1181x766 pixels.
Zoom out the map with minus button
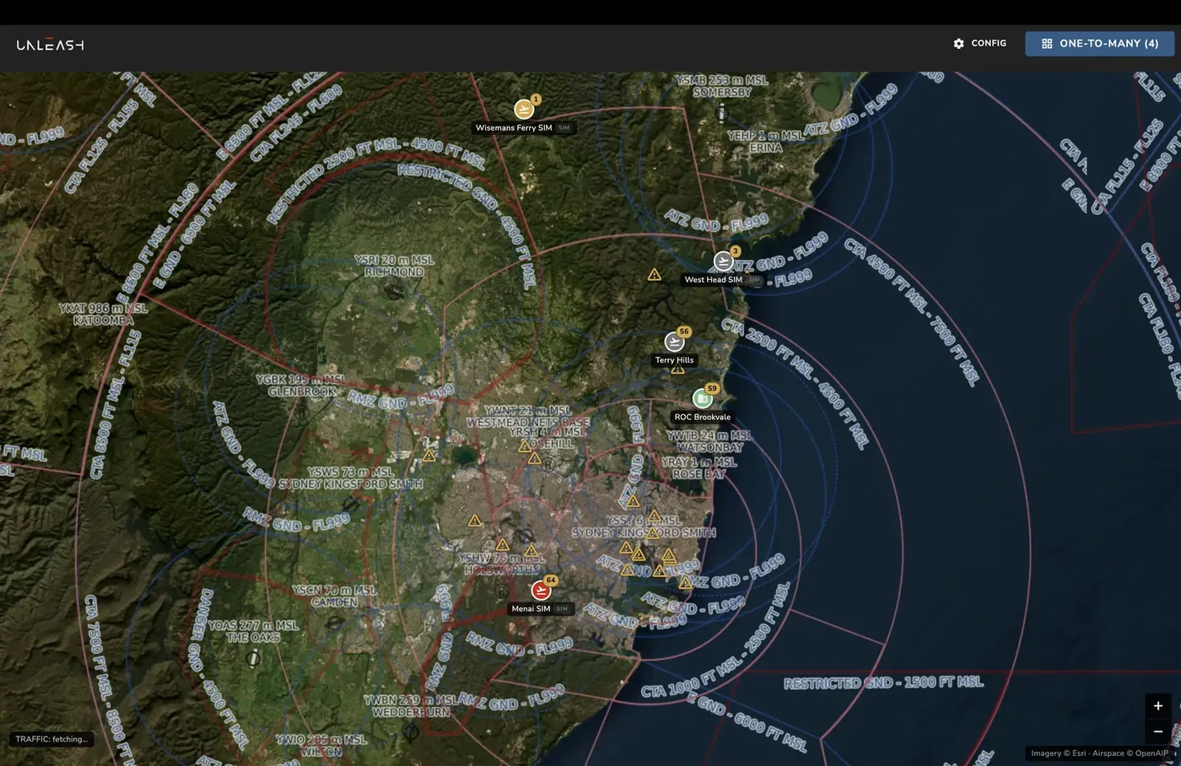[x=1157, y=731]
